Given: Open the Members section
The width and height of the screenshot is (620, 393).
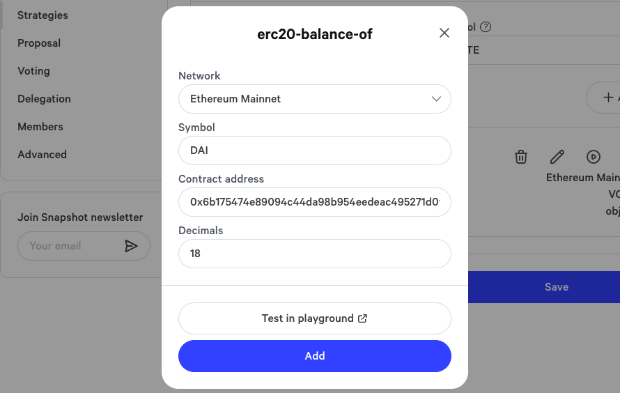Looking at the screenshot, I should point(40,127).
